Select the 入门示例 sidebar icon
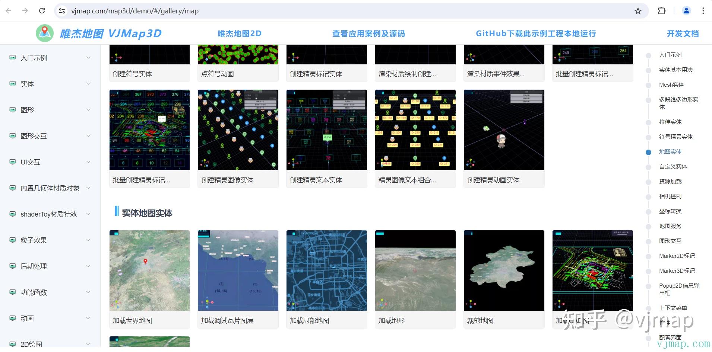 (12, 58)
